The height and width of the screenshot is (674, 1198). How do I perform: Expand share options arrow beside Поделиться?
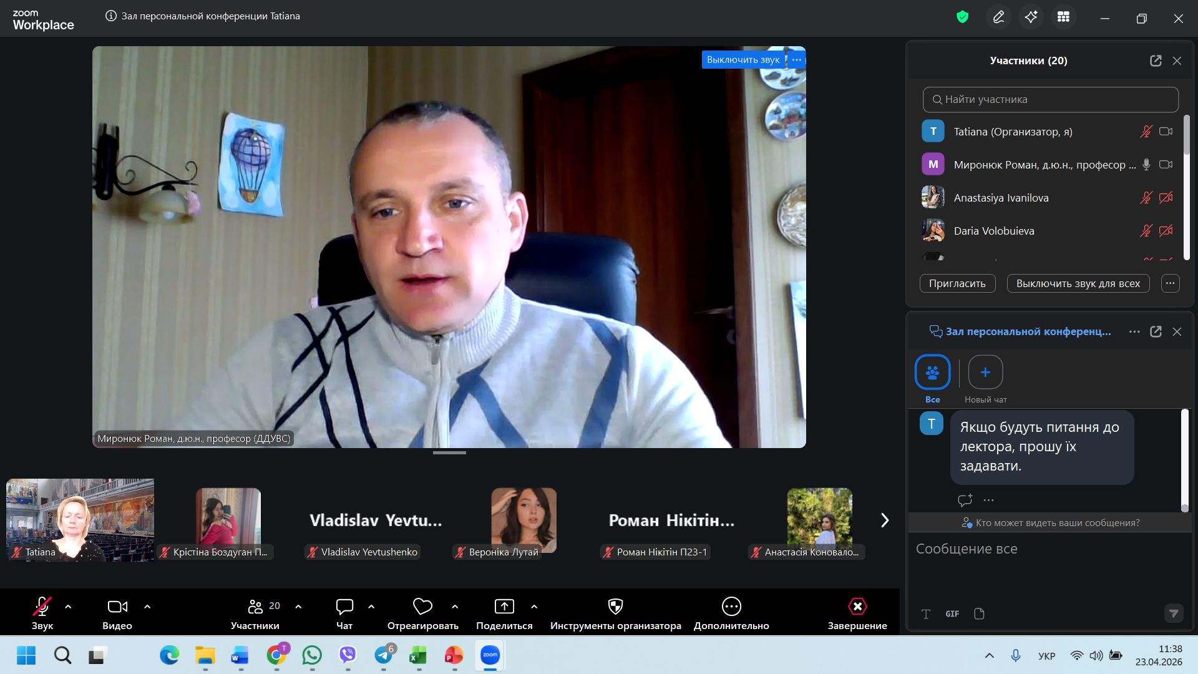coord(534,607)
